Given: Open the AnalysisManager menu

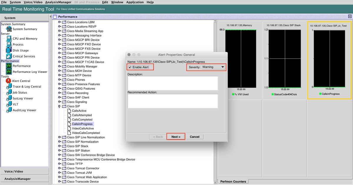Looking at the screenshot, I should click(58, 2).
